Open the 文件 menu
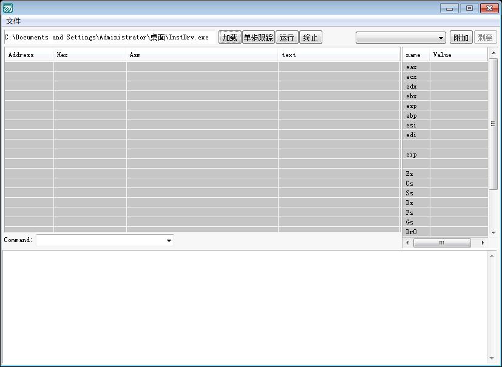Viewport: 502px width, 367px height. coord(13,21)
